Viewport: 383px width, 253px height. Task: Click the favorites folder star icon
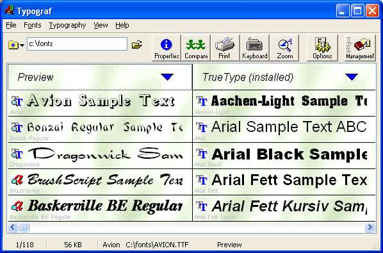point(13,45)
